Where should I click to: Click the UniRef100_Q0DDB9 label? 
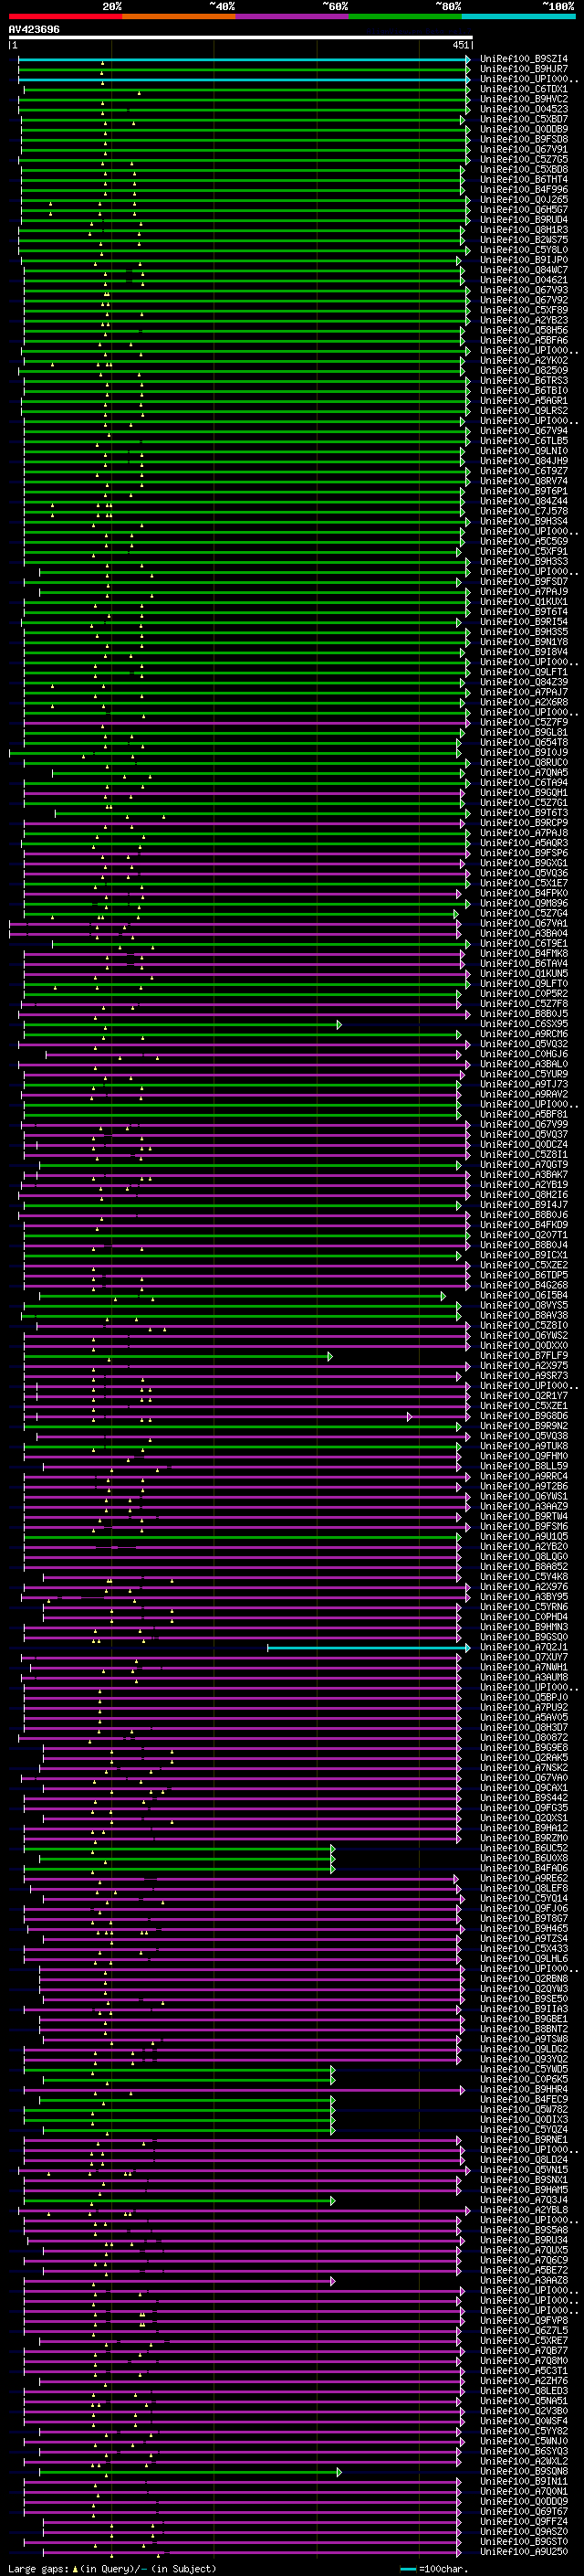[524, 130]
